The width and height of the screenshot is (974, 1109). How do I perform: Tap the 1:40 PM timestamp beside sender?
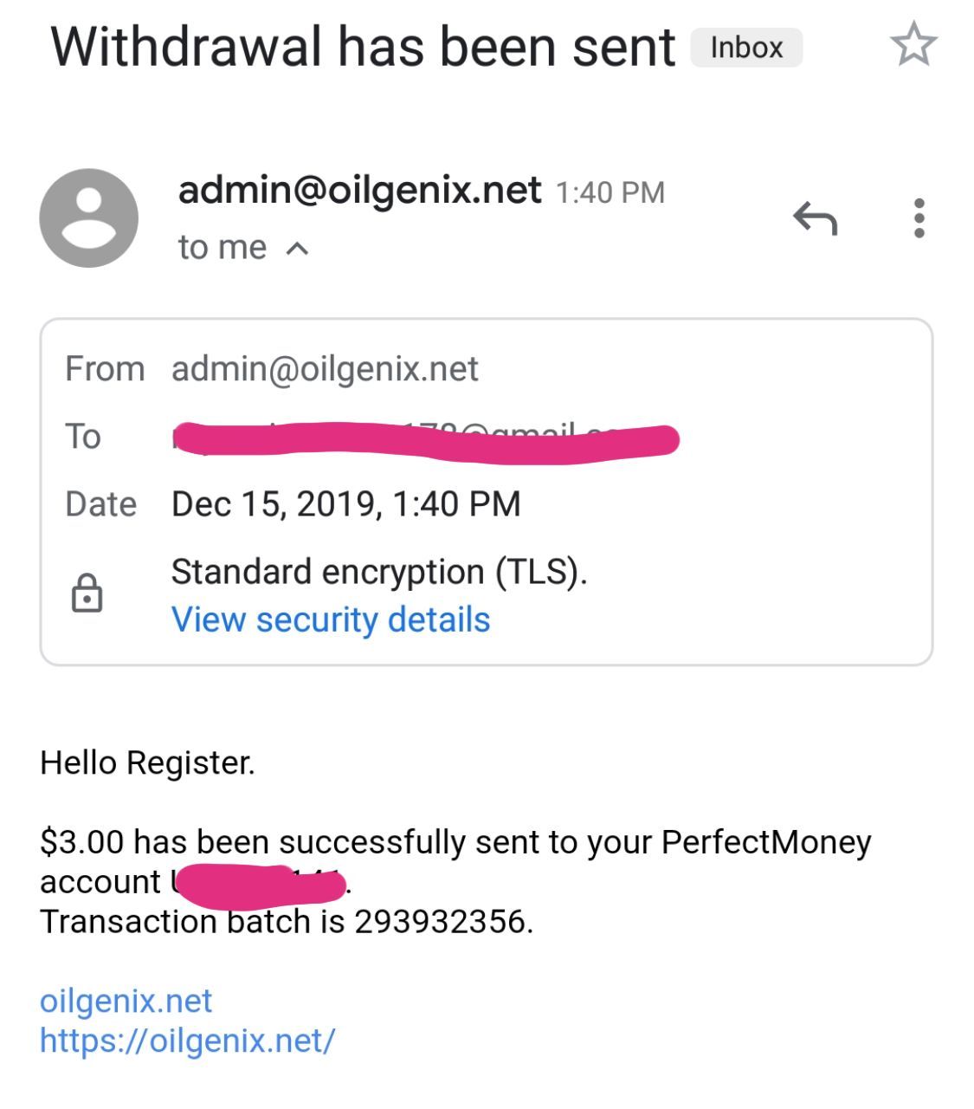coord(610,192)
